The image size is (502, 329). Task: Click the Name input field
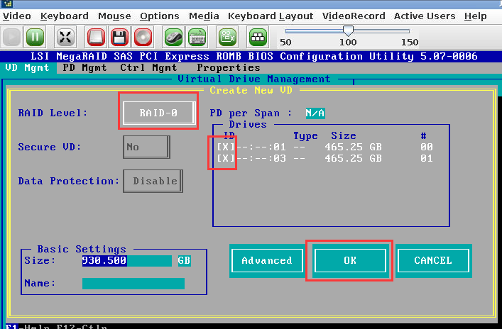(133, 284)
